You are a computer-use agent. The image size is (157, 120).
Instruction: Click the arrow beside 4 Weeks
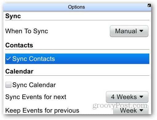141,97
